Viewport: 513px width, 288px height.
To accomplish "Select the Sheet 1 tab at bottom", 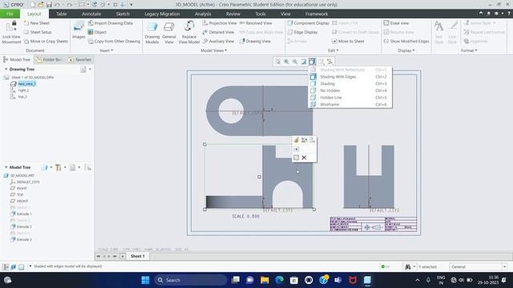I will pos(138,256).
